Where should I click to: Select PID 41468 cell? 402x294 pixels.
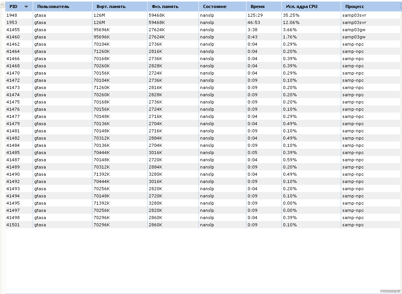pos(13,66)
